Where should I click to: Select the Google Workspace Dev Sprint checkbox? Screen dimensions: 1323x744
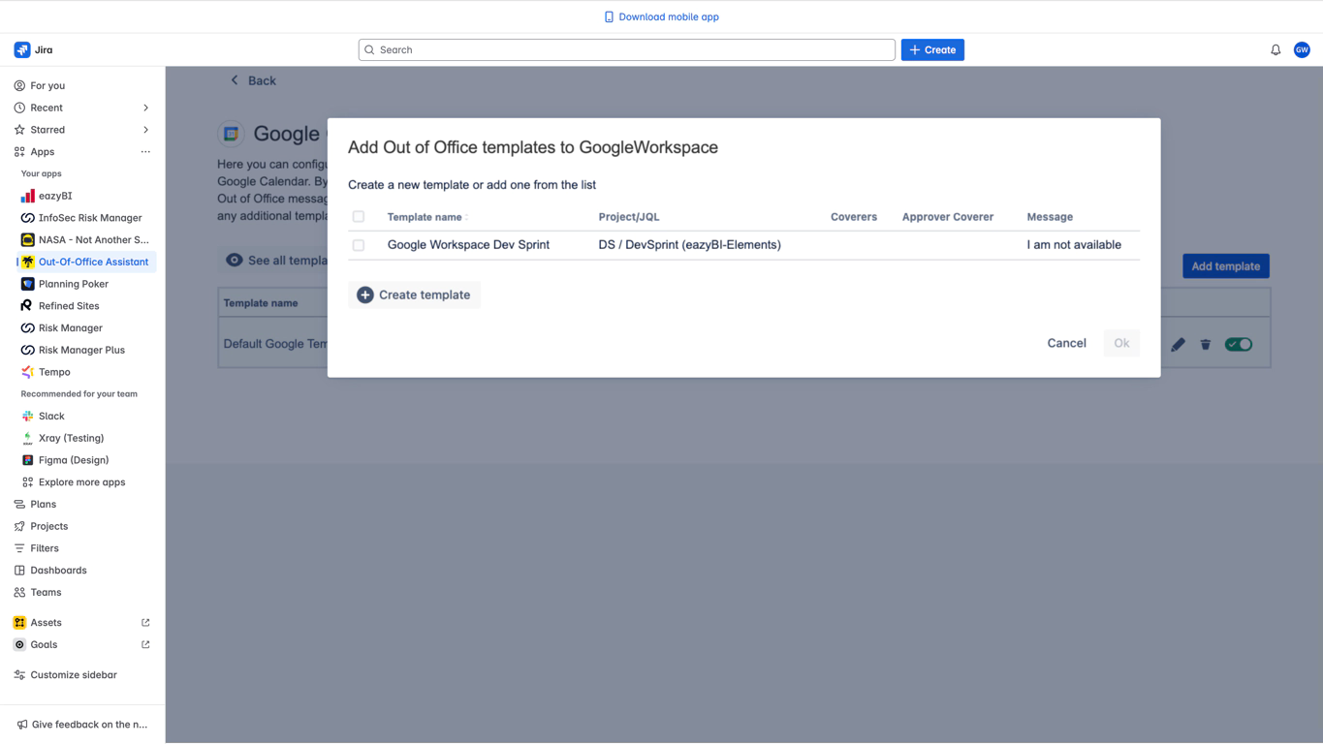[359, 246]
